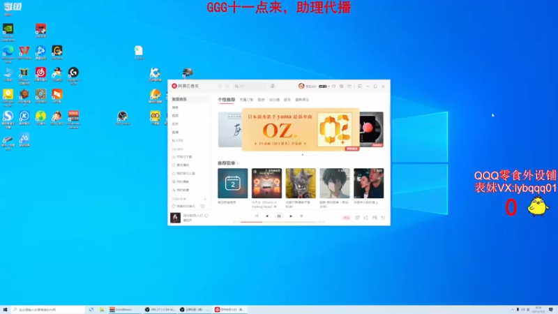Viewport: 558px width, 314px height.
Task: Expand the VIP dropdown arrow next to username
Action: tap(329, 86)
